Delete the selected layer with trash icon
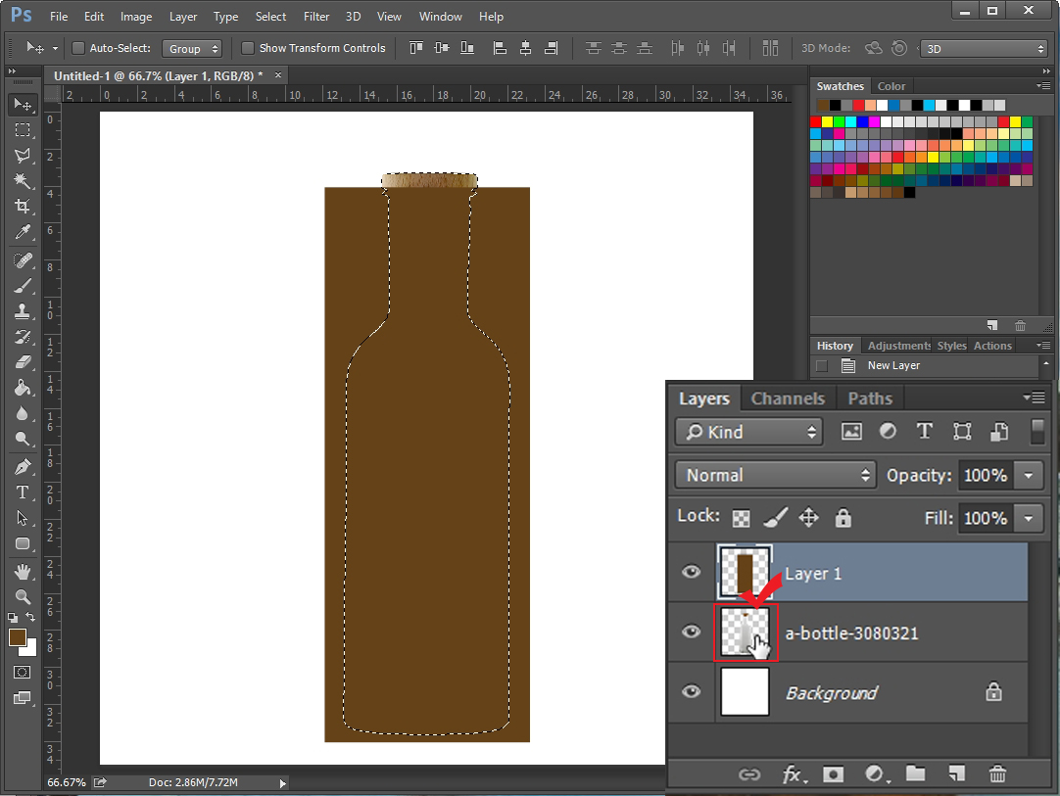This screenshot has height=796, width=1060. pyautogui.click(x=997, y=773)
